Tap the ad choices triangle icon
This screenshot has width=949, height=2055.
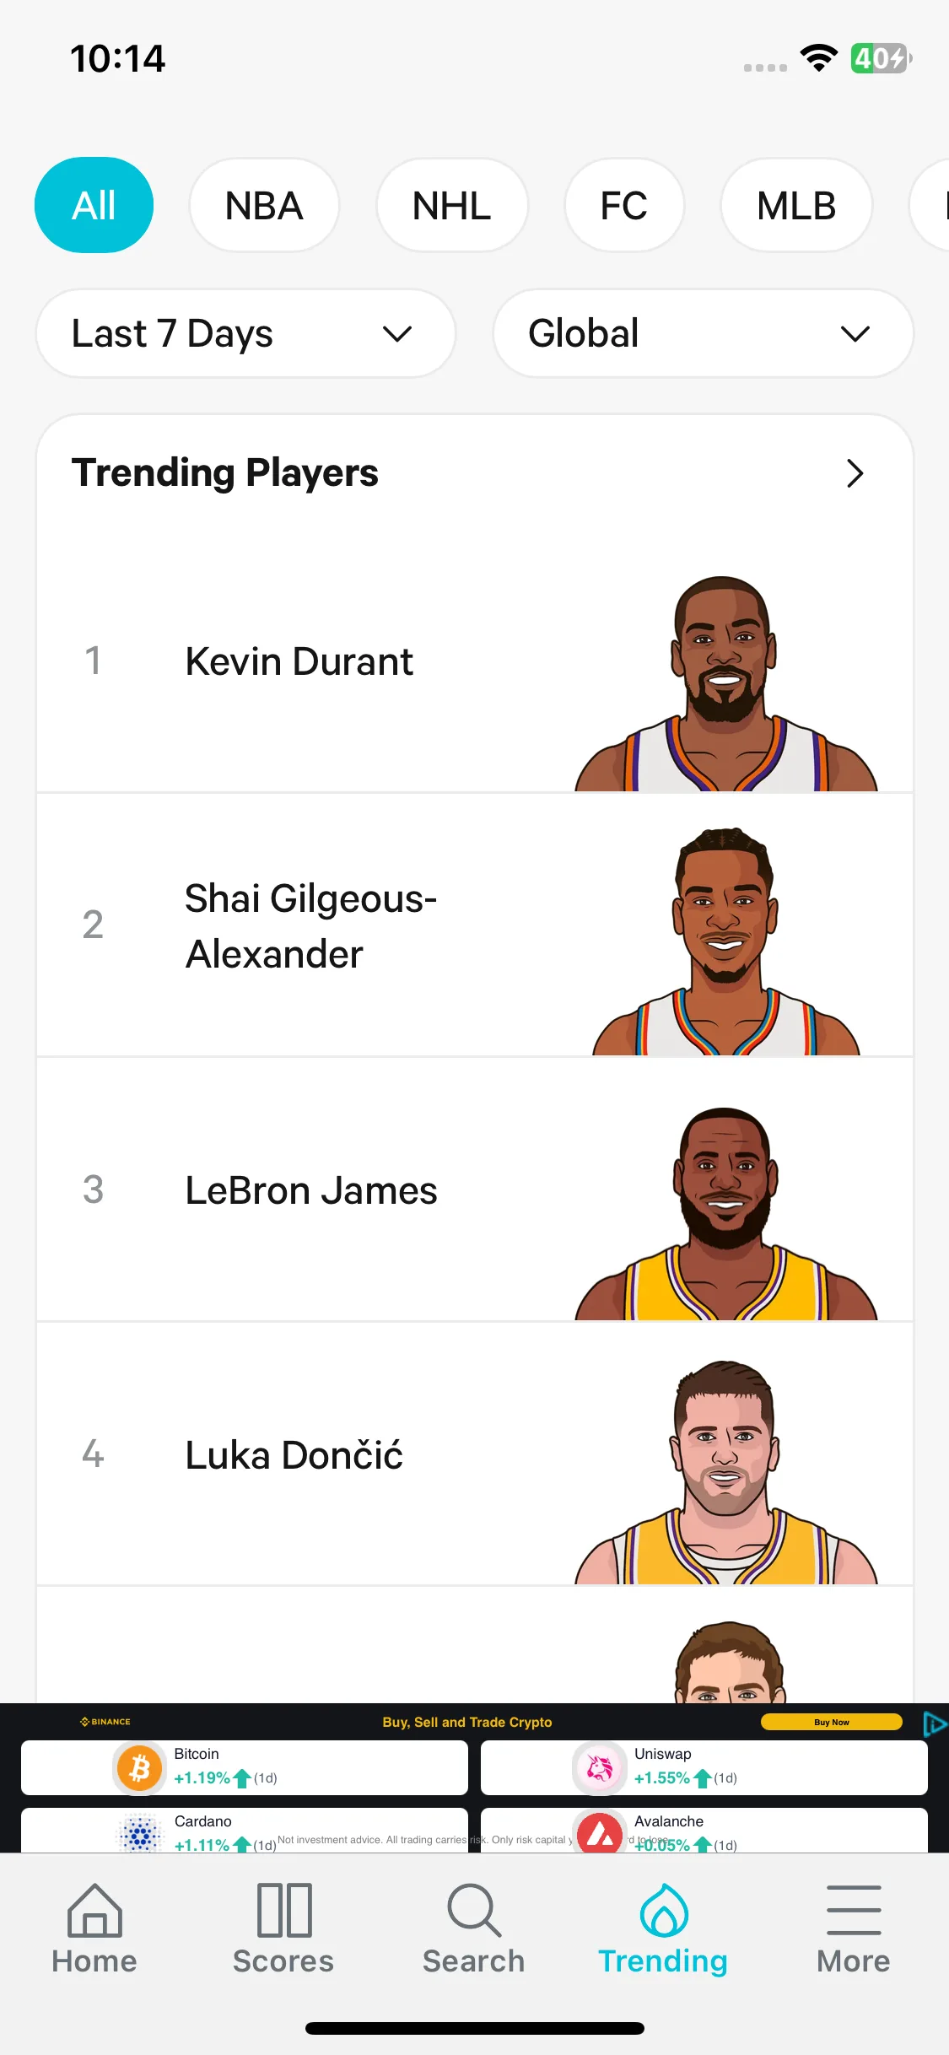tap(934, 1723)
